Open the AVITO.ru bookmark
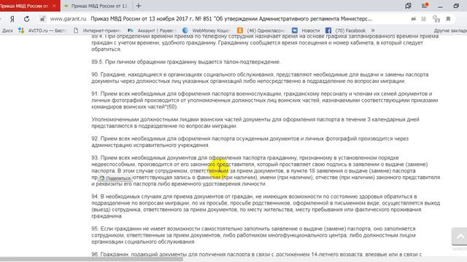Image resolution: width=467 pixels, height=262 pixels. pyautogui.click(x=42, y=31)
